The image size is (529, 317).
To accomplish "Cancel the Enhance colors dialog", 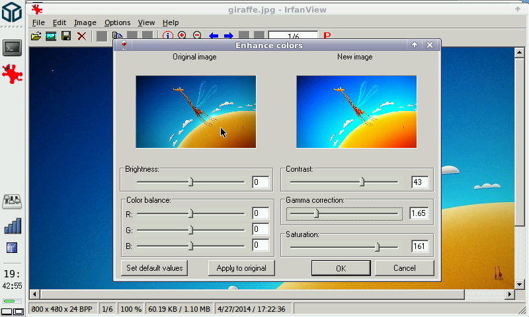I will (x=404, y=268).
